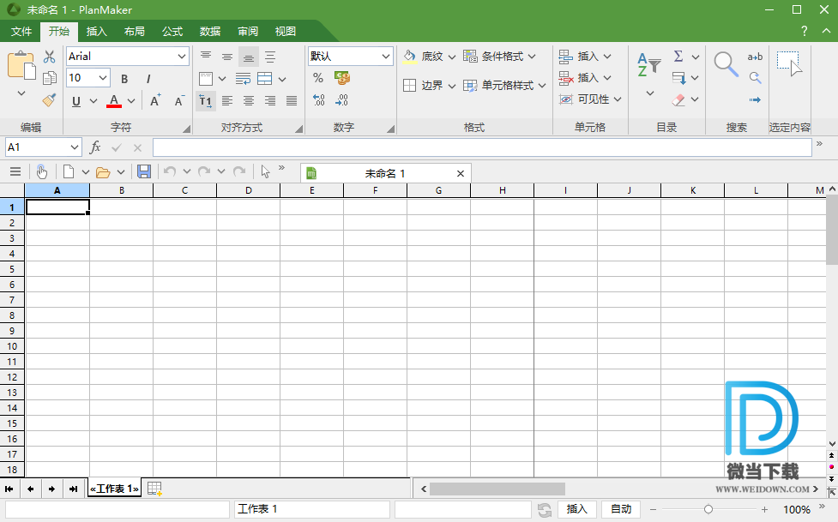Image resolution: width=838 pixels, height=522 pixels.
Task: Go to first sheet navigation button
Action: click(x=9, y=489)
